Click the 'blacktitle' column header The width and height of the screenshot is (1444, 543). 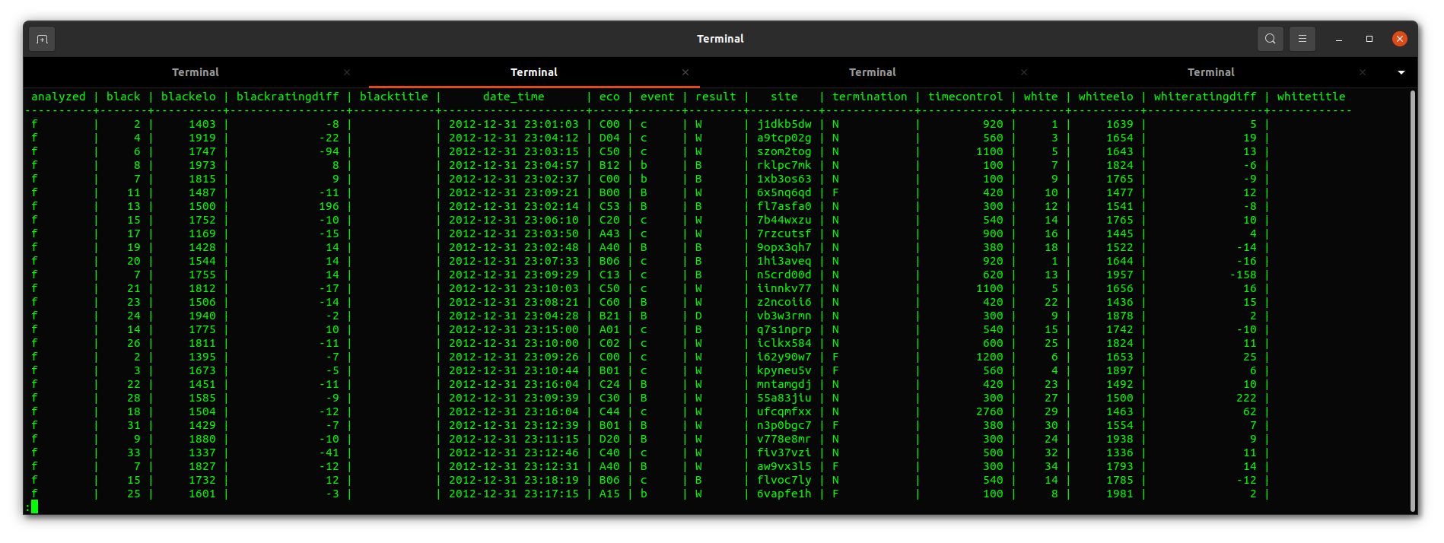point(394,97)
